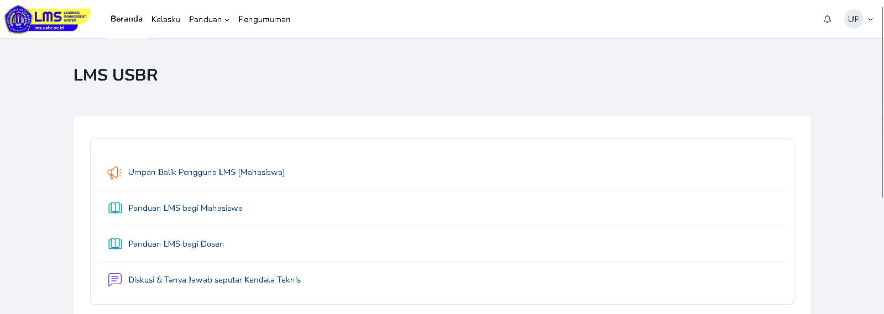Click the book icon for Panduan Dosen
This screenshot has width=884, height=314.
click(115, 244)
